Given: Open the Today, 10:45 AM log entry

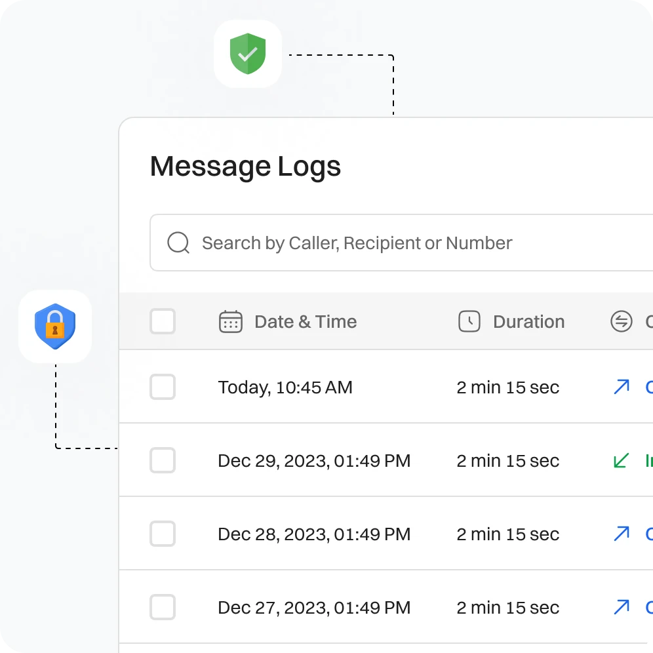Looking at the screenshot, I should click(285, 387).
